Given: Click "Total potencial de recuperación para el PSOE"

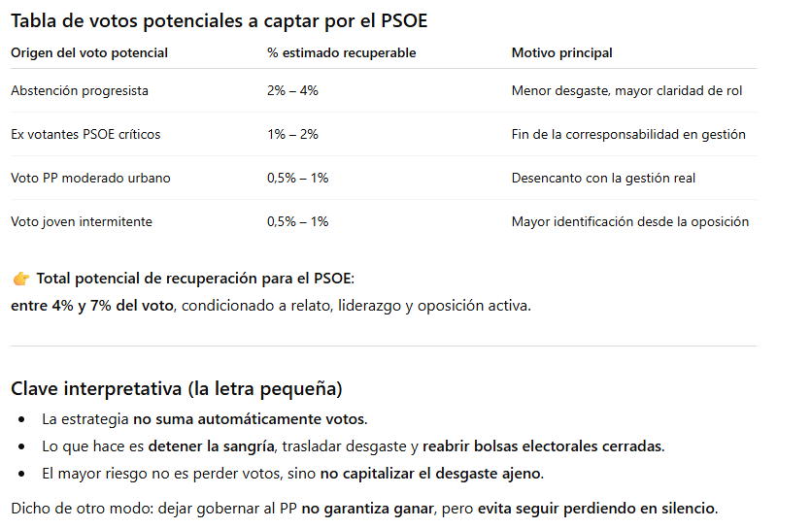Looking at the screenshot, I should 195,279.
